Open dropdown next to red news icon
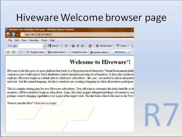Image resolution: width=182 pixels, height=137 pixels. (x=69, y=46)
